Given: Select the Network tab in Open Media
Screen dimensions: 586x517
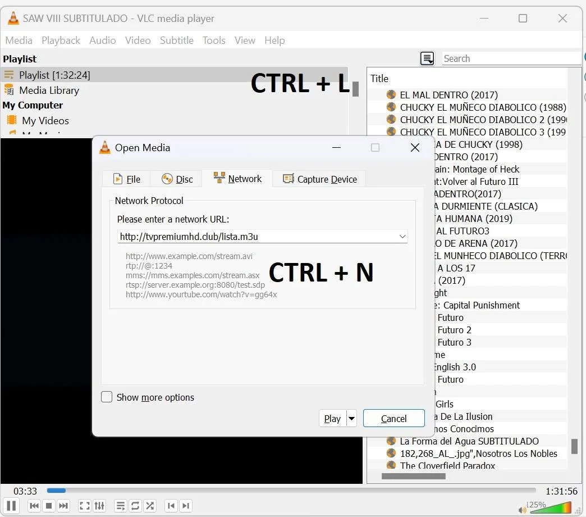Looking at the screenshot, I should pos(237,179).
